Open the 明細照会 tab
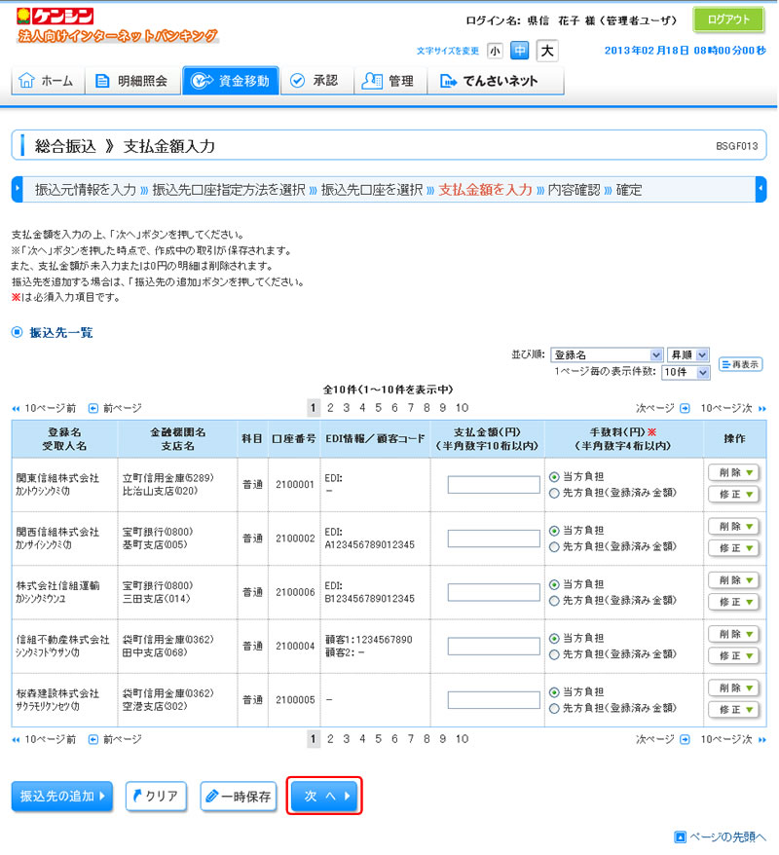Screen dimensions: 779x855 [131, 81]
